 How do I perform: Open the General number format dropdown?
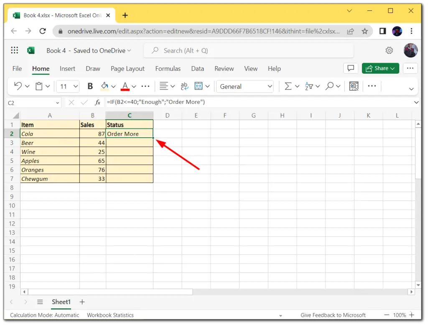coord(245,86)
